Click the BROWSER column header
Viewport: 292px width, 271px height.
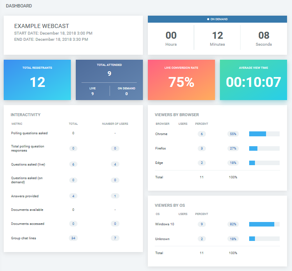(162, 124)
